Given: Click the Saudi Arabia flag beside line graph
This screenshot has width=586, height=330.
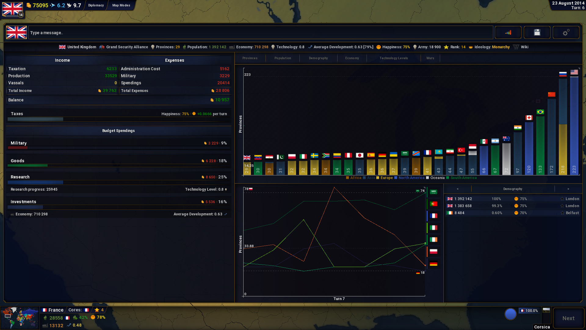Looking at the screenshot, I should pyautogui.click(x=433, y=192).
